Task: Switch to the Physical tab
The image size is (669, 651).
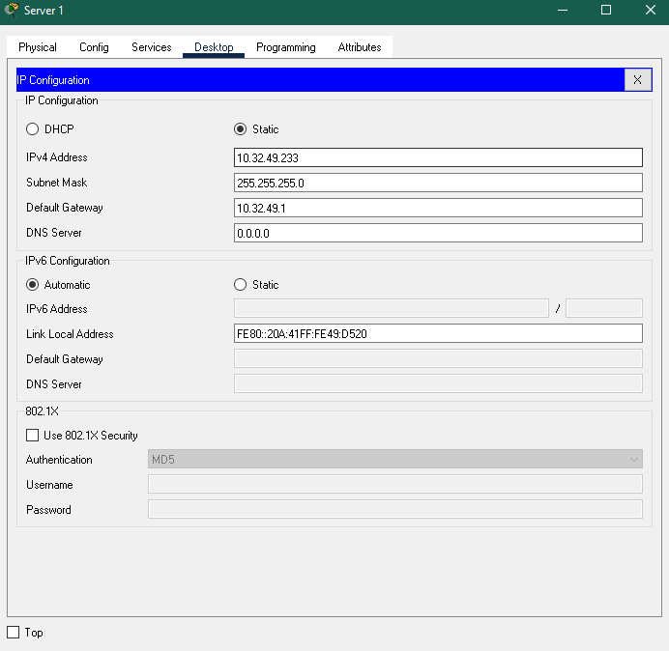Action: pyautogui.click(x=38, y=47)
